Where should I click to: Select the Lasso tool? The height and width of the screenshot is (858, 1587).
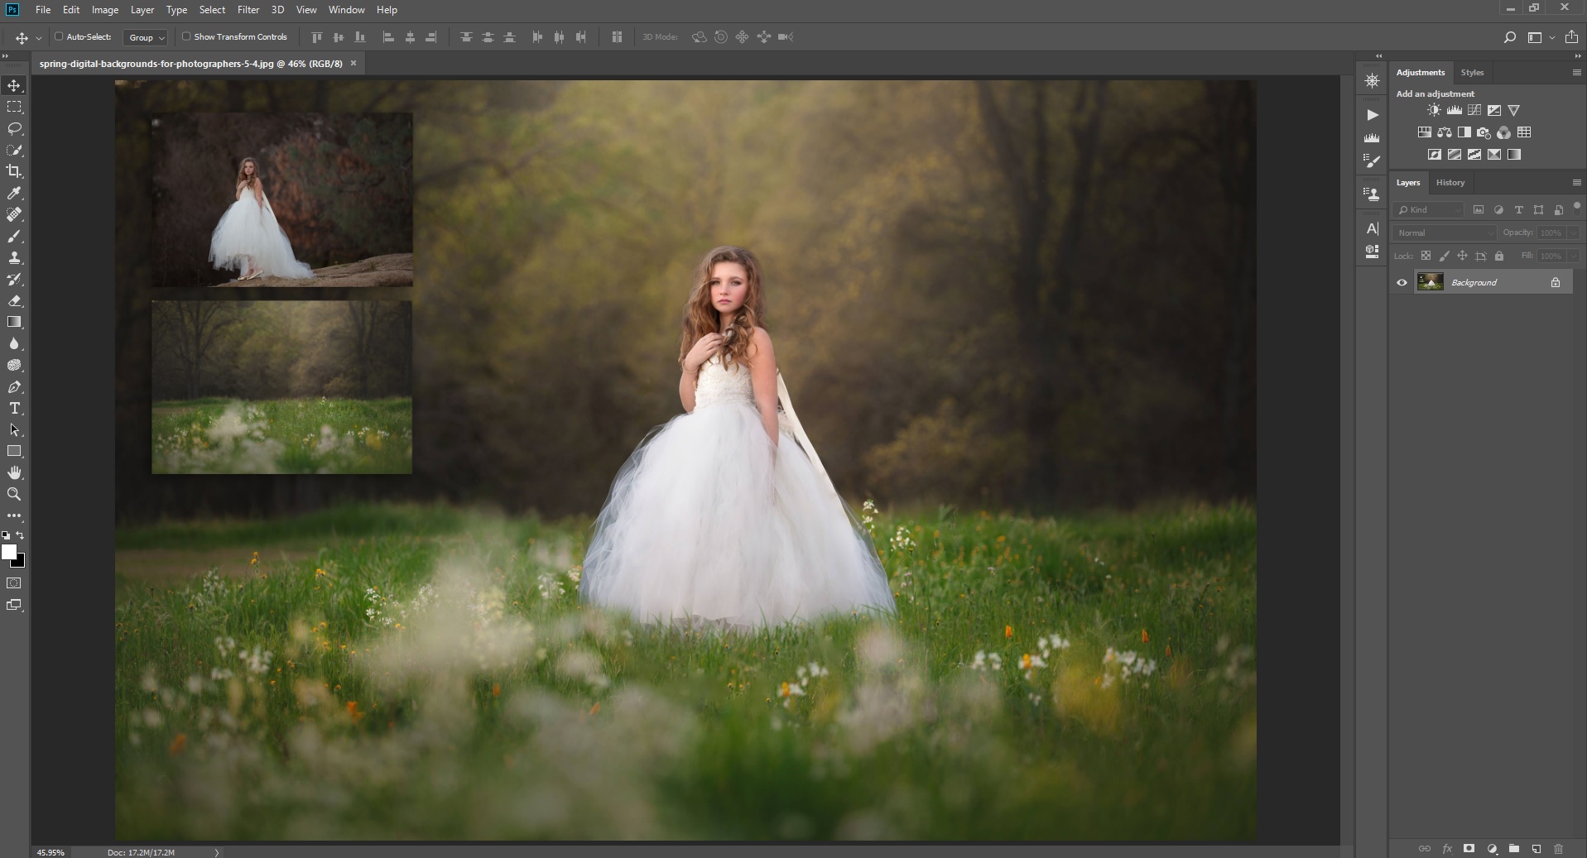tap(14, 128)
